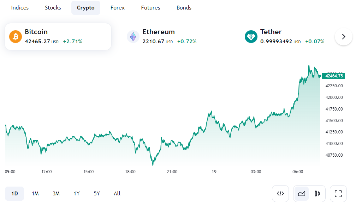
Task: Select All time range
Action: (x=117, y=194)
